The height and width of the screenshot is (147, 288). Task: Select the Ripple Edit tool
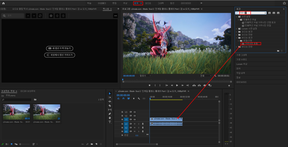pos(110,101)
